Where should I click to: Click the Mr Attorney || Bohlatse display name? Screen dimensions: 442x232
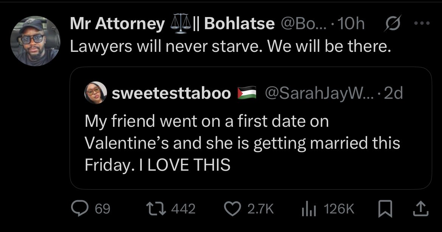pos(172,24)
